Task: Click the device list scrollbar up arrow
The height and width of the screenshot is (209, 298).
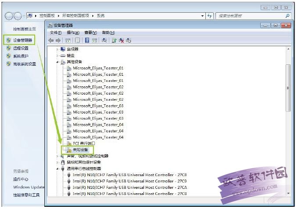Action: pyautogui.click(x=288, y=49)
